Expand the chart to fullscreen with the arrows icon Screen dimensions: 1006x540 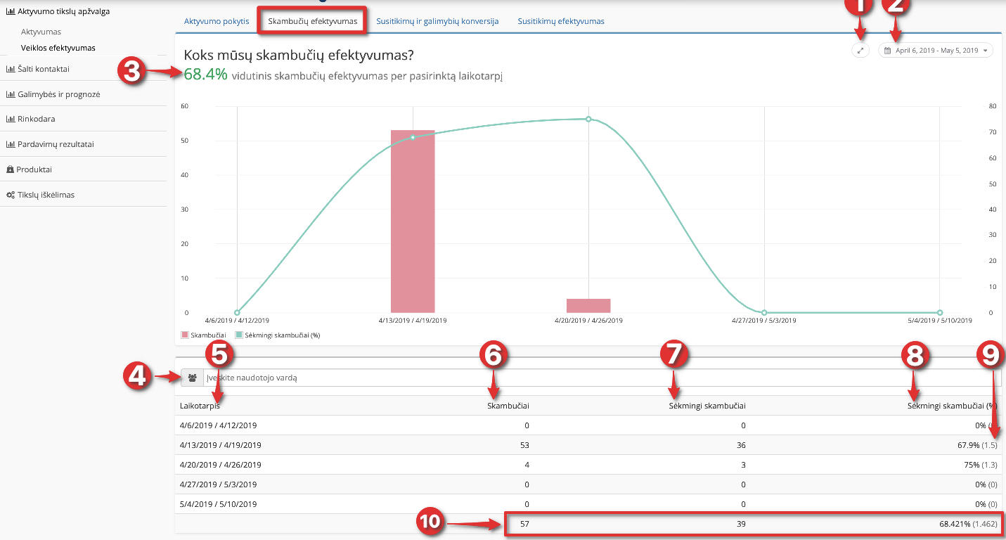click(860, 51)
